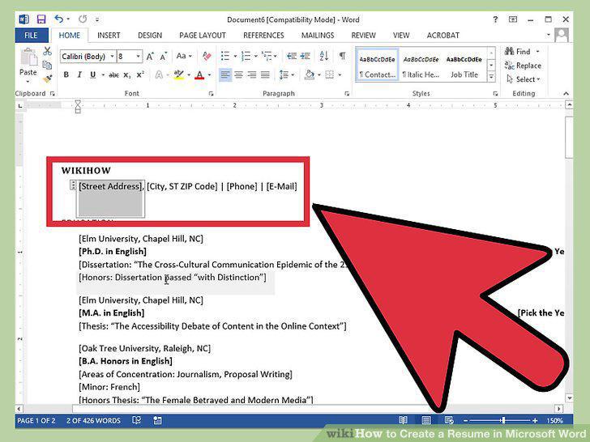
Task: Click the [Street Address] placeholder field
Action: 110,186
